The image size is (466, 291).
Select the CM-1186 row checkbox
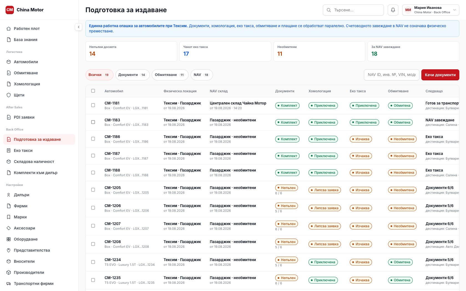(x=93, y=139)
